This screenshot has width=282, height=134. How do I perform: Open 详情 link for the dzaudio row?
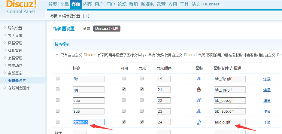(267, 122)
